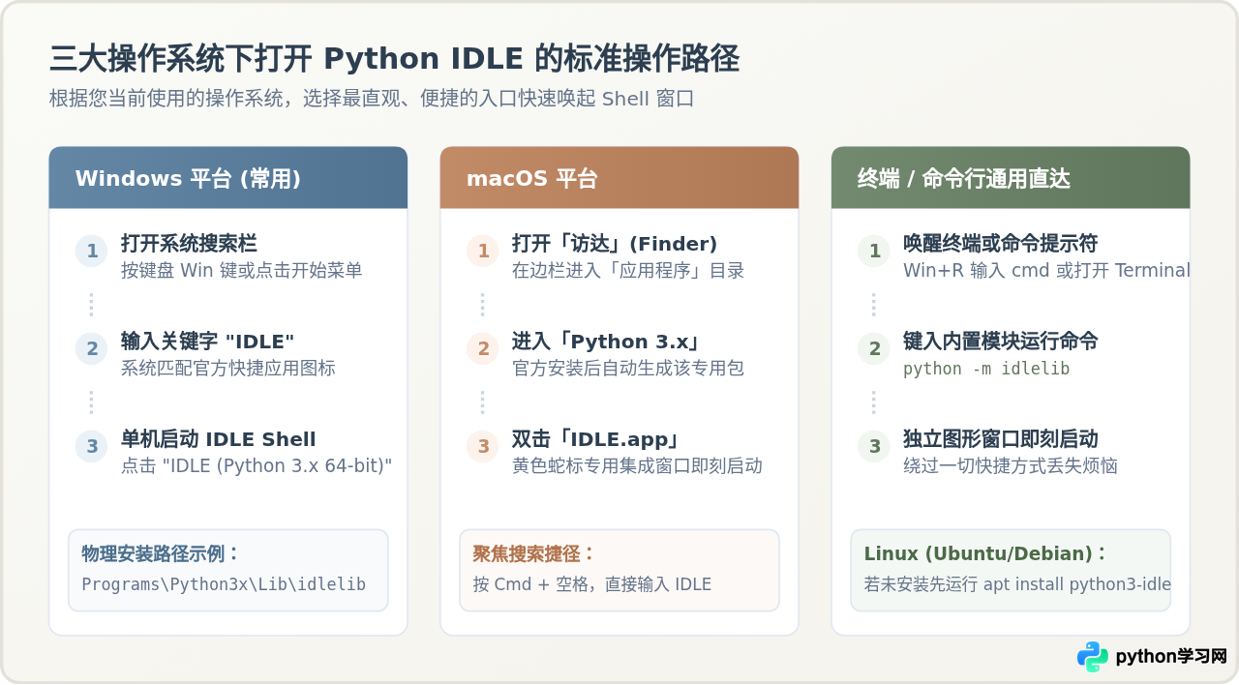Click the text 官方安装后自动生成该专用包
This screenshot has height=685, width=1239.
628,369
